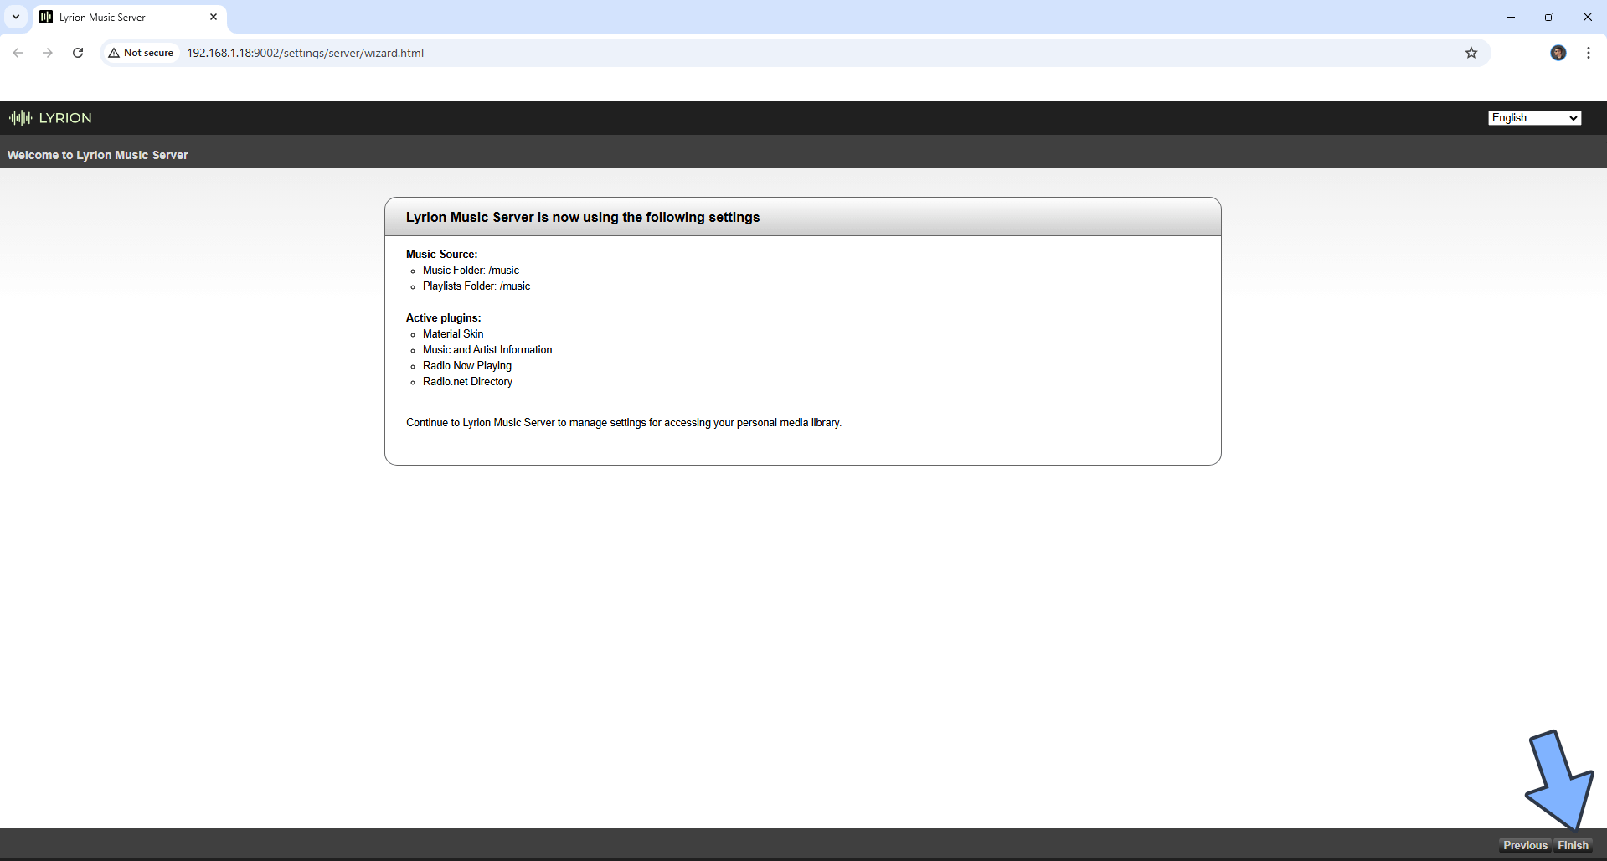Restore down the Chrome window
This screenshot has height=861, width=1607.
1549,17
